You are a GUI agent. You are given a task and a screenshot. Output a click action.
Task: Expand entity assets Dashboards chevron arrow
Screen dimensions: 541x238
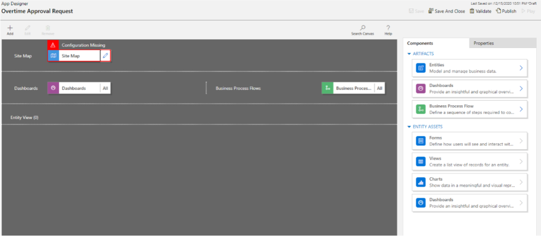521,203
